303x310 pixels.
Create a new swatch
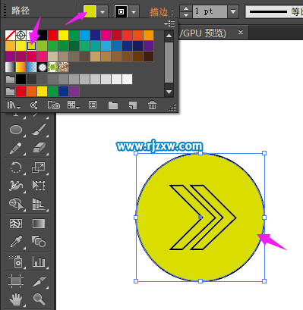133,105
